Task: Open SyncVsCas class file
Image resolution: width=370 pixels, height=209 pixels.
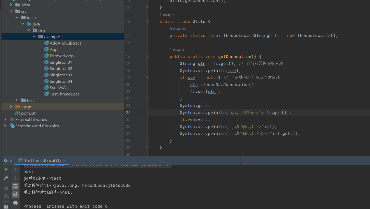Action: [59, 88]
